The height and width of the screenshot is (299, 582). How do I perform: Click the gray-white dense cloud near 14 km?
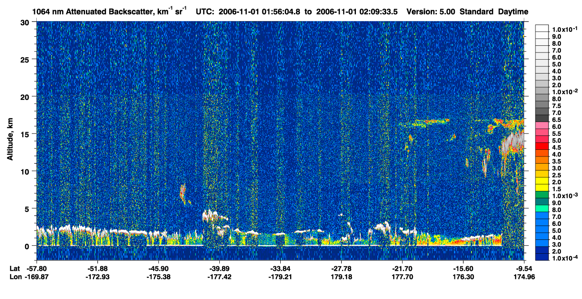512,142
